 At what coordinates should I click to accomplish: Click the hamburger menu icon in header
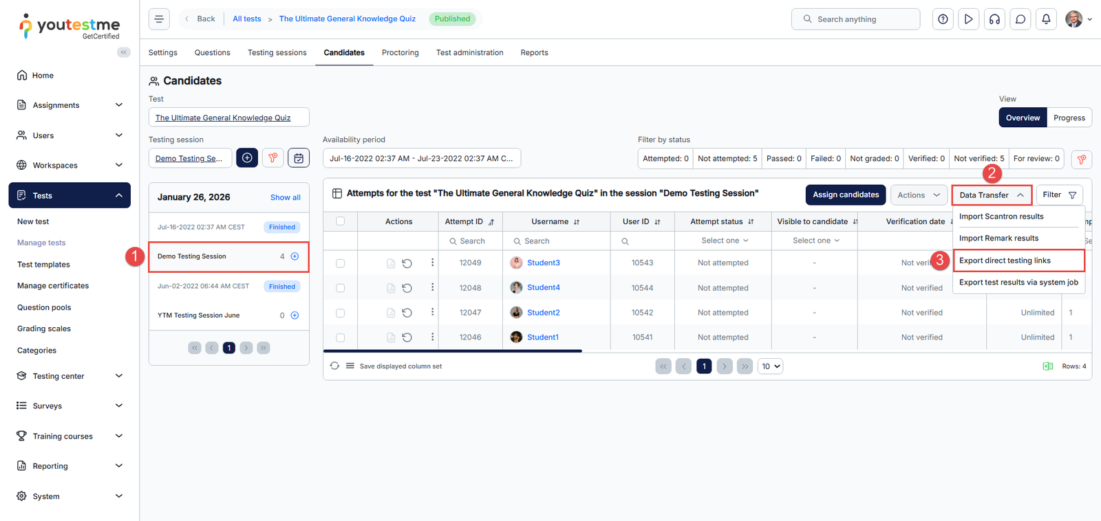159,19
